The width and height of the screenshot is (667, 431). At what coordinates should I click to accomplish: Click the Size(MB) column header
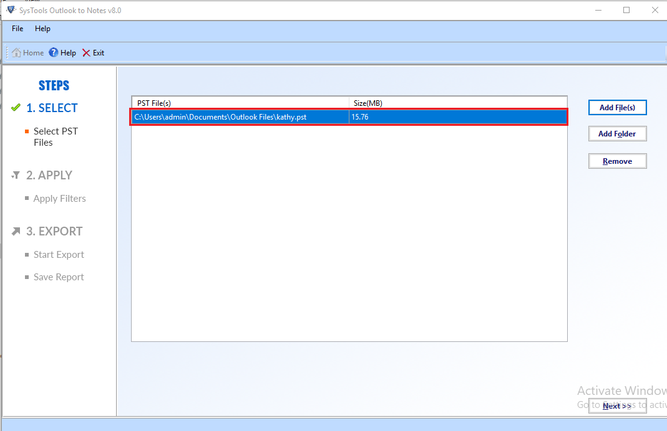point(458,103)
